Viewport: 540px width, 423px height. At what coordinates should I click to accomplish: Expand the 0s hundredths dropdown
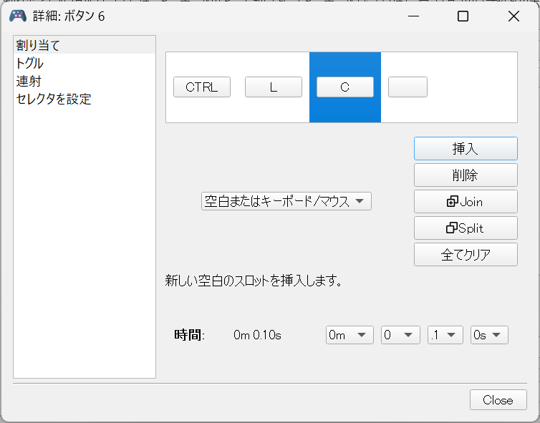pyautogui.click(x=489, y=335)
